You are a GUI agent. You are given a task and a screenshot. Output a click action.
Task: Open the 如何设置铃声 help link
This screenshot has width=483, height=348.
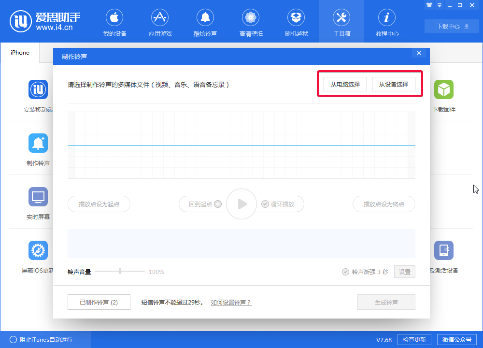point(230,302)
